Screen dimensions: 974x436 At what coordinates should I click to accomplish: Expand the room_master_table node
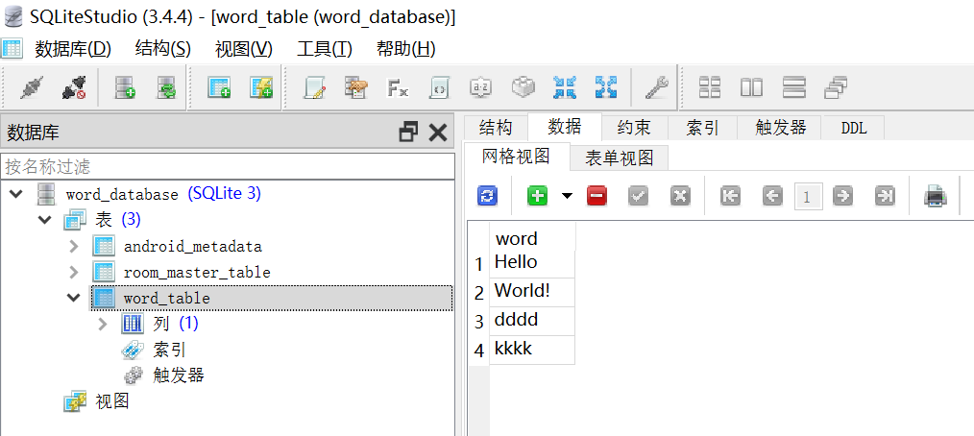tap(74, 272)
